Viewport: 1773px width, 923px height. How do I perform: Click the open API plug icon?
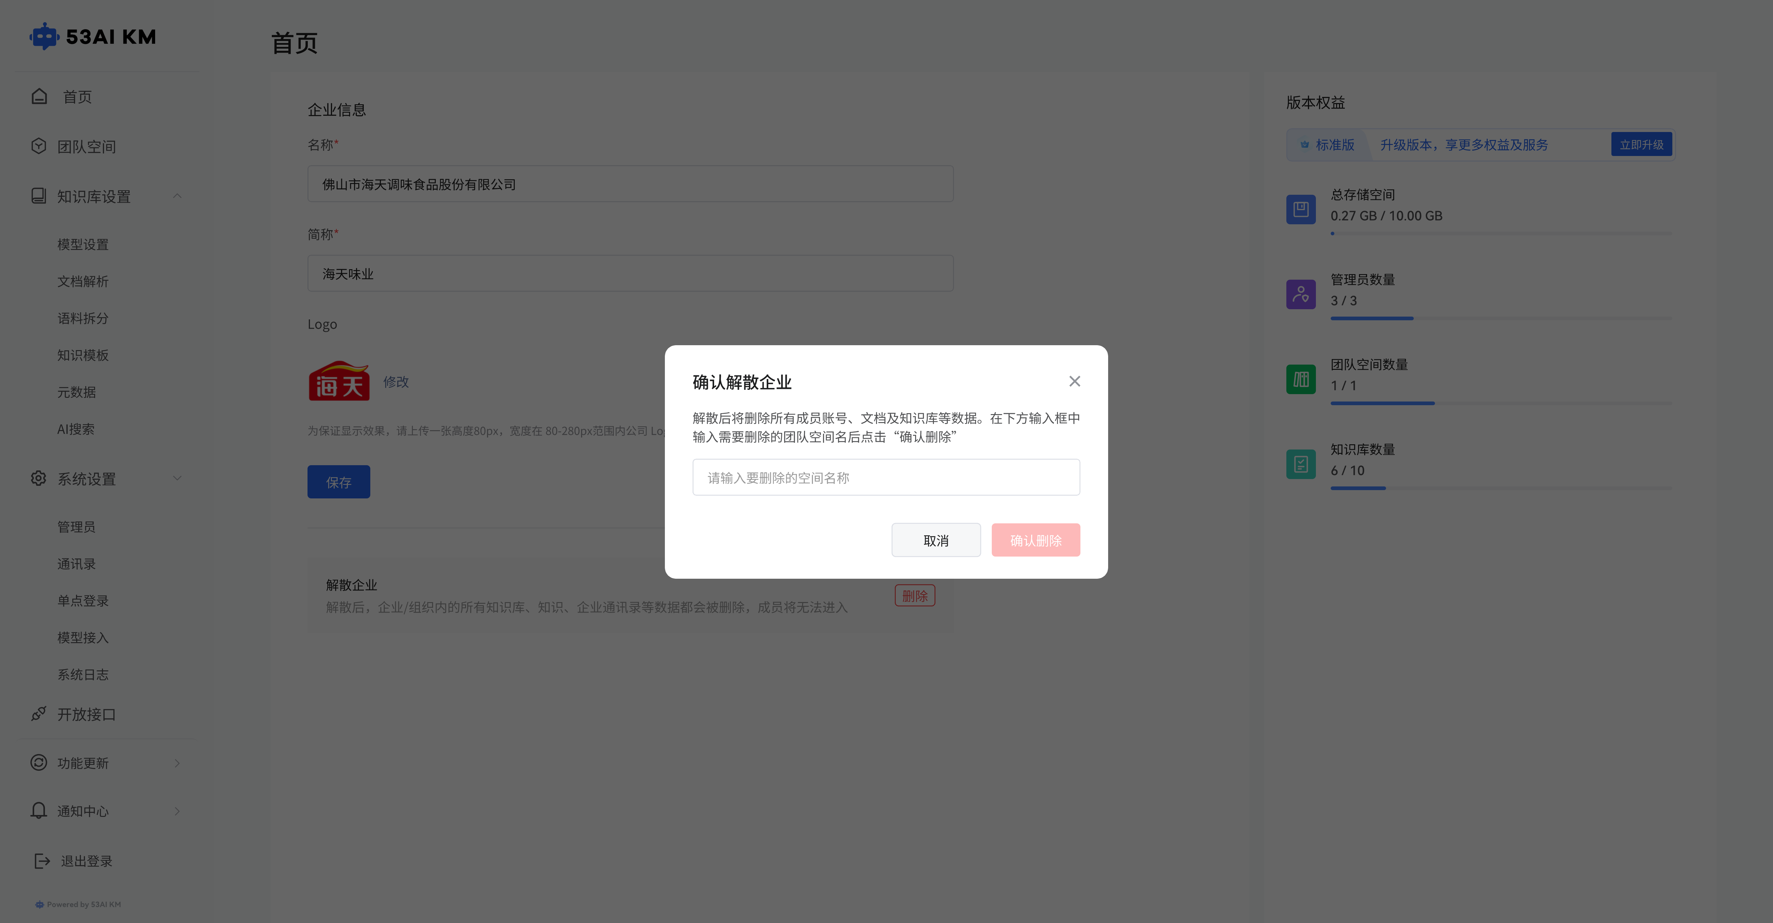pyautogui.click(x=38, y=714)
